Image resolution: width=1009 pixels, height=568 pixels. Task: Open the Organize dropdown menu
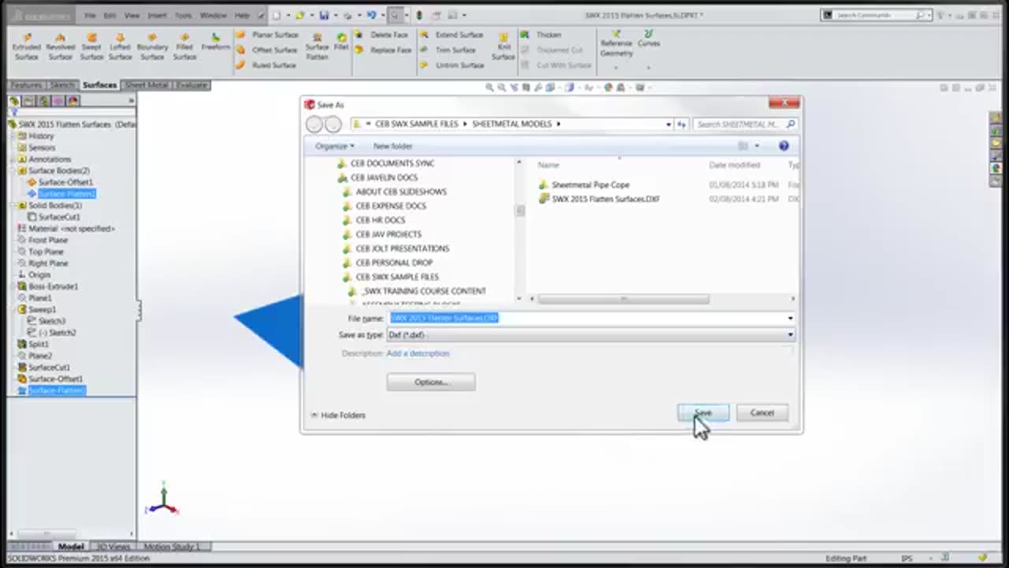coord(334,146)
